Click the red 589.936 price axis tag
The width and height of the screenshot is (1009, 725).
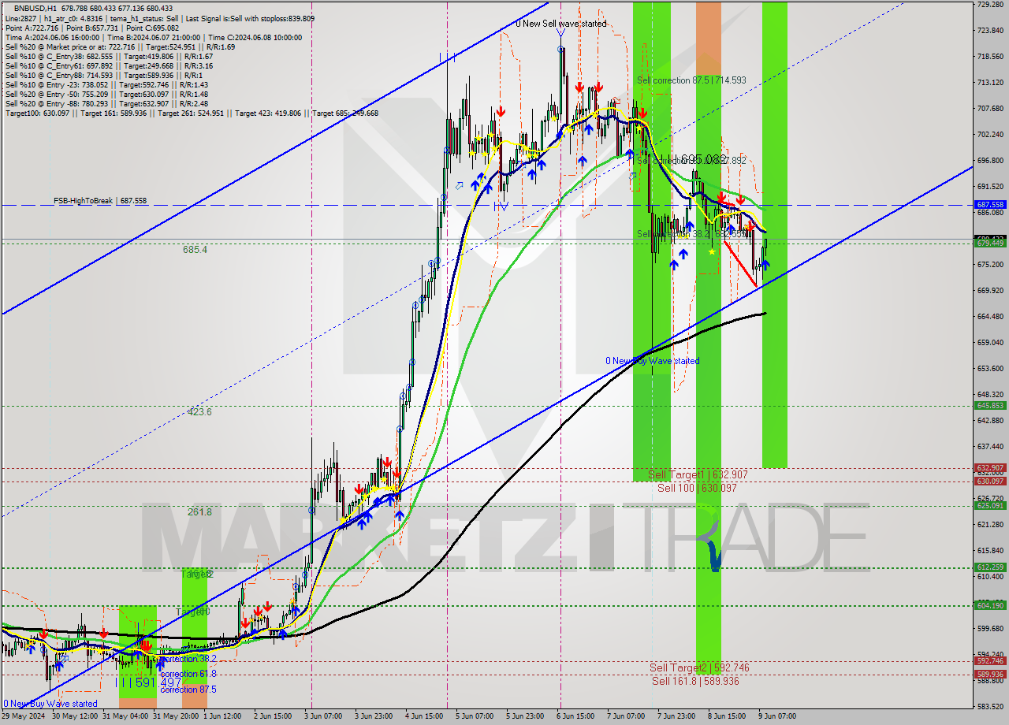(990, 674)
